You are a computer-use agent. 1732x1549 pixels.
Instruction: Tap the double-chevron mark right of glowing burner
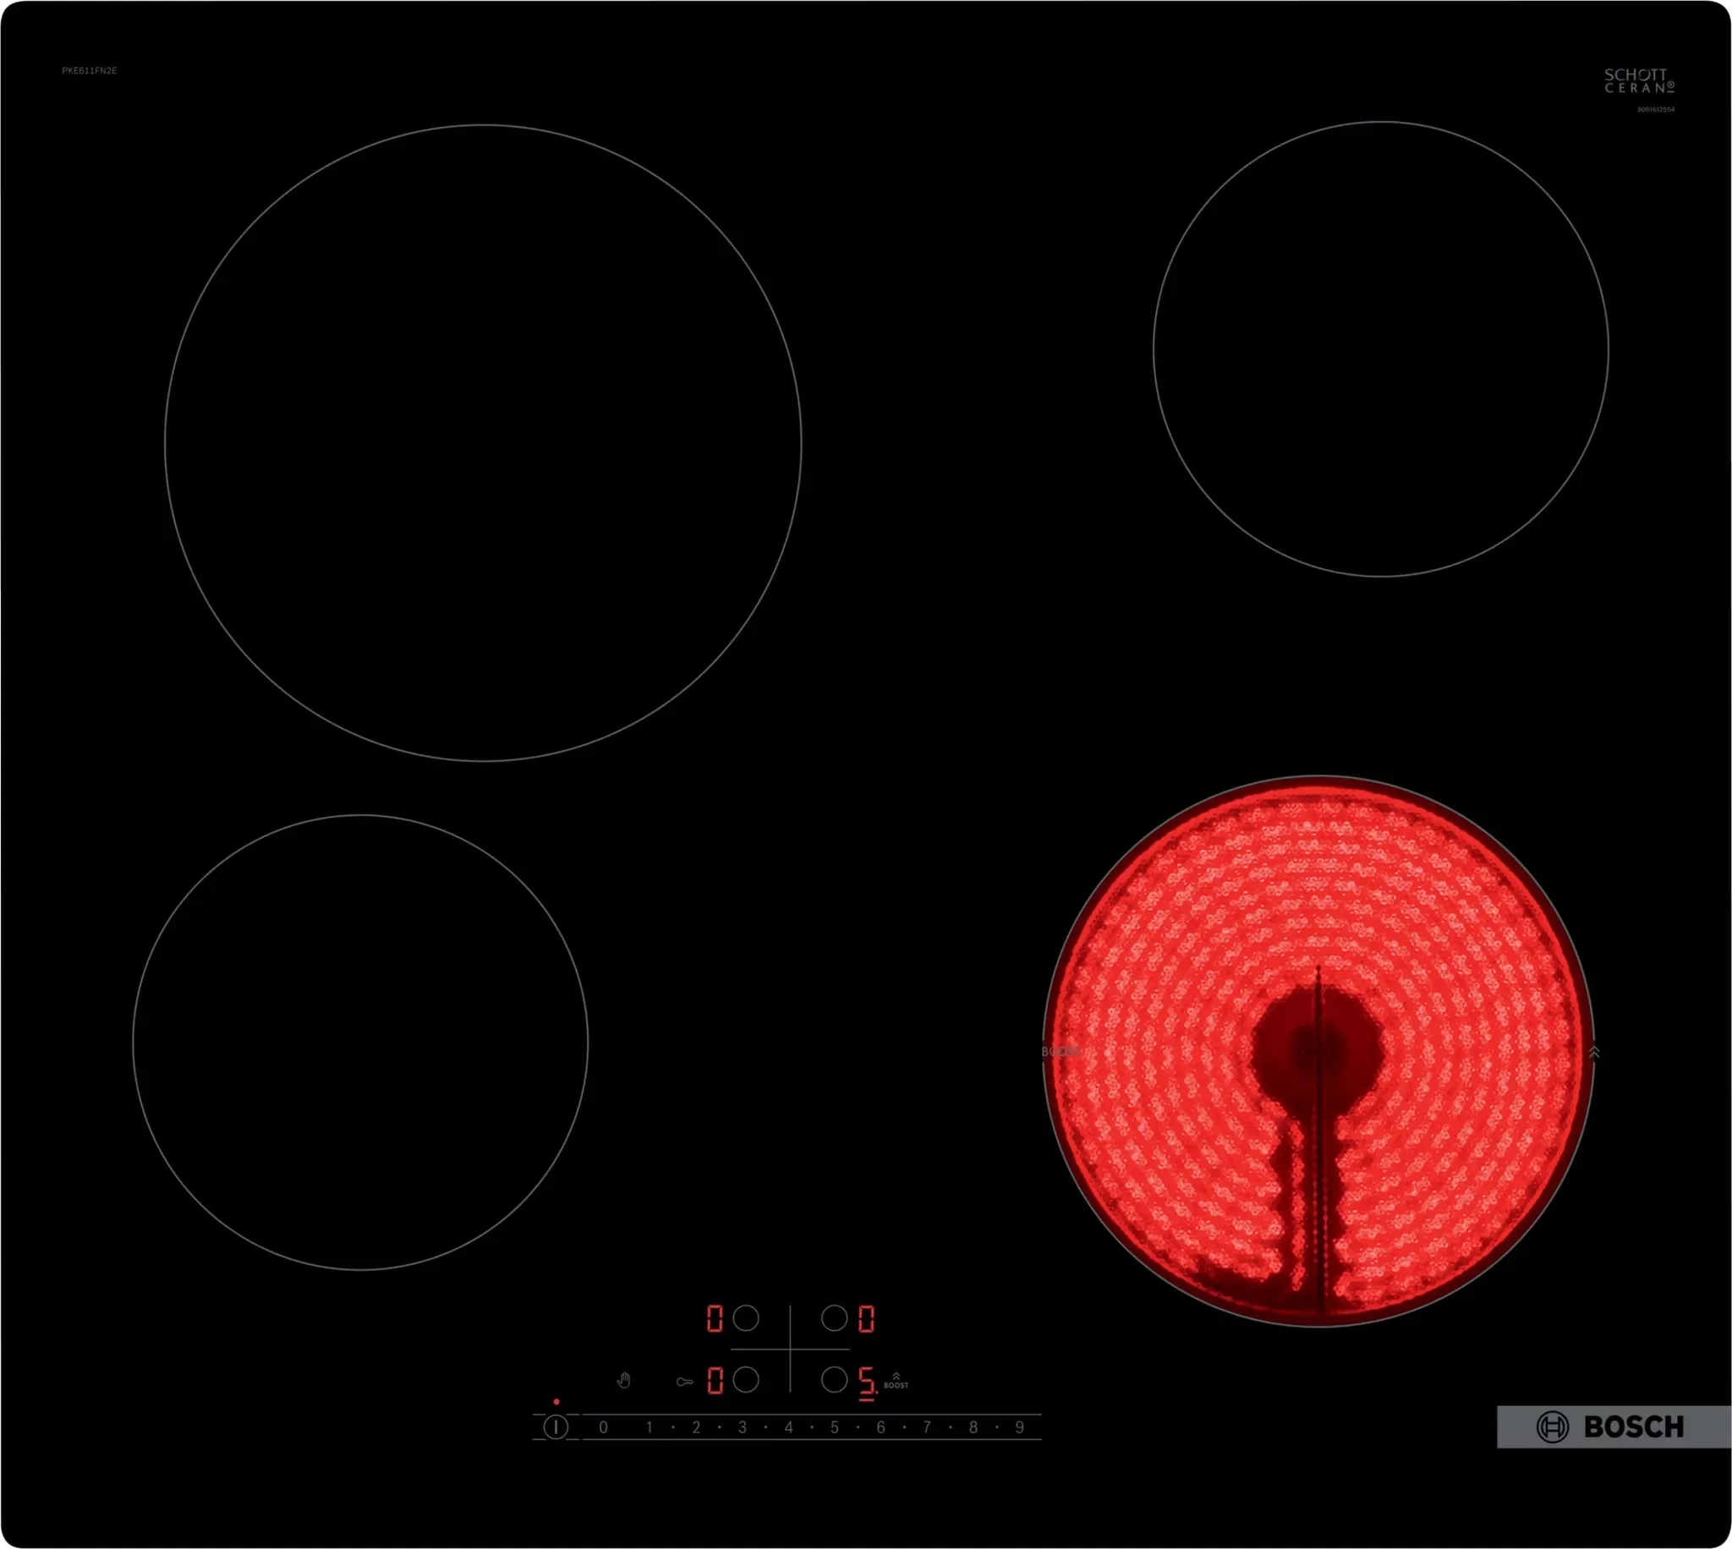coord(1594,1052)
